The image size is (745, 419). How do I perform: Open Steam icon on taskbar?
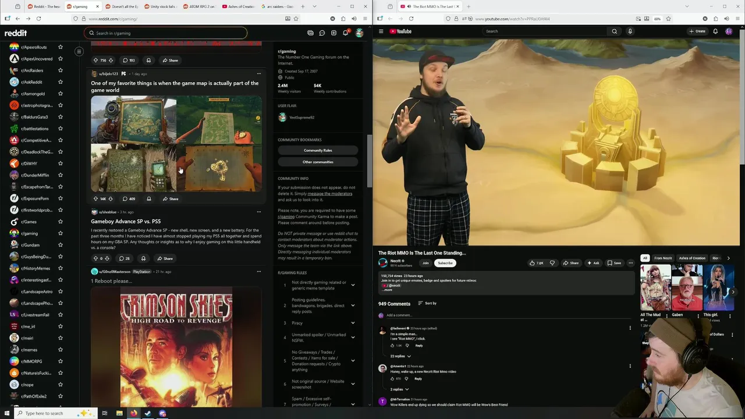[x=148, y=413]
